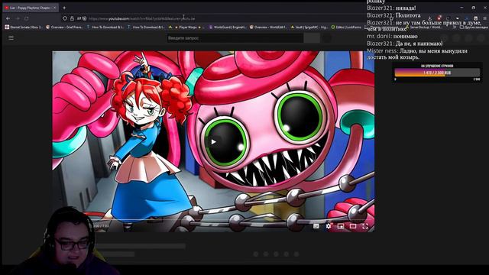This screenshot has width=489, height=275.
Task: Open Eternal Sonata bookmark
Action: [x=24, y=27]
